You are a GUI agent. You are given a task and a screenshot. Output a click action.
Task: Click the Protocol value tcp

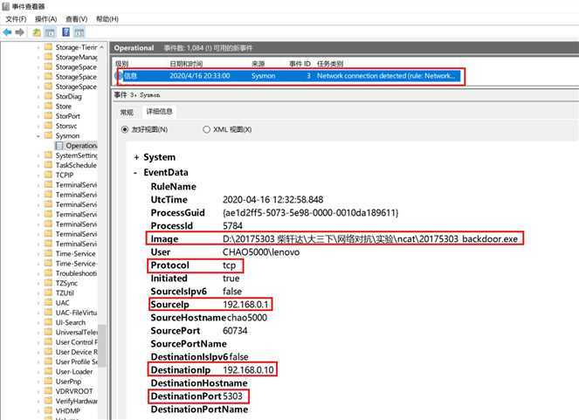pos(229,265)
